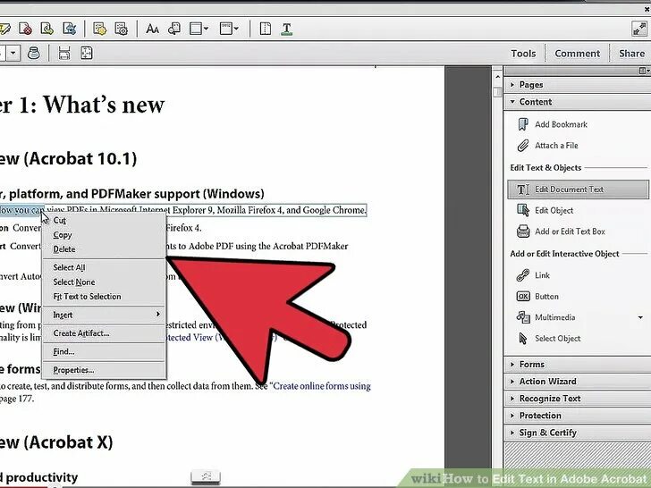Open the Insert submenu in context menu
This screenshot has height=488, width=651.
[x=105, y=315]
